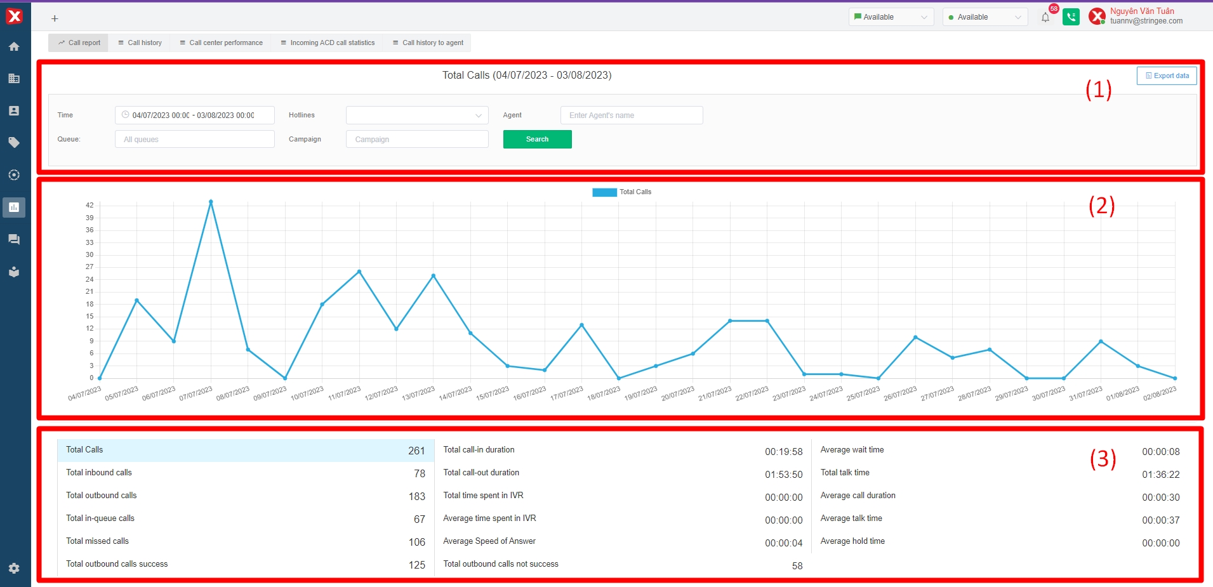Screen dimensions: 1213x587
Task: Open the chat bubbles icon in sidebar
Action: pyautogui.click(x=14, y=239)
